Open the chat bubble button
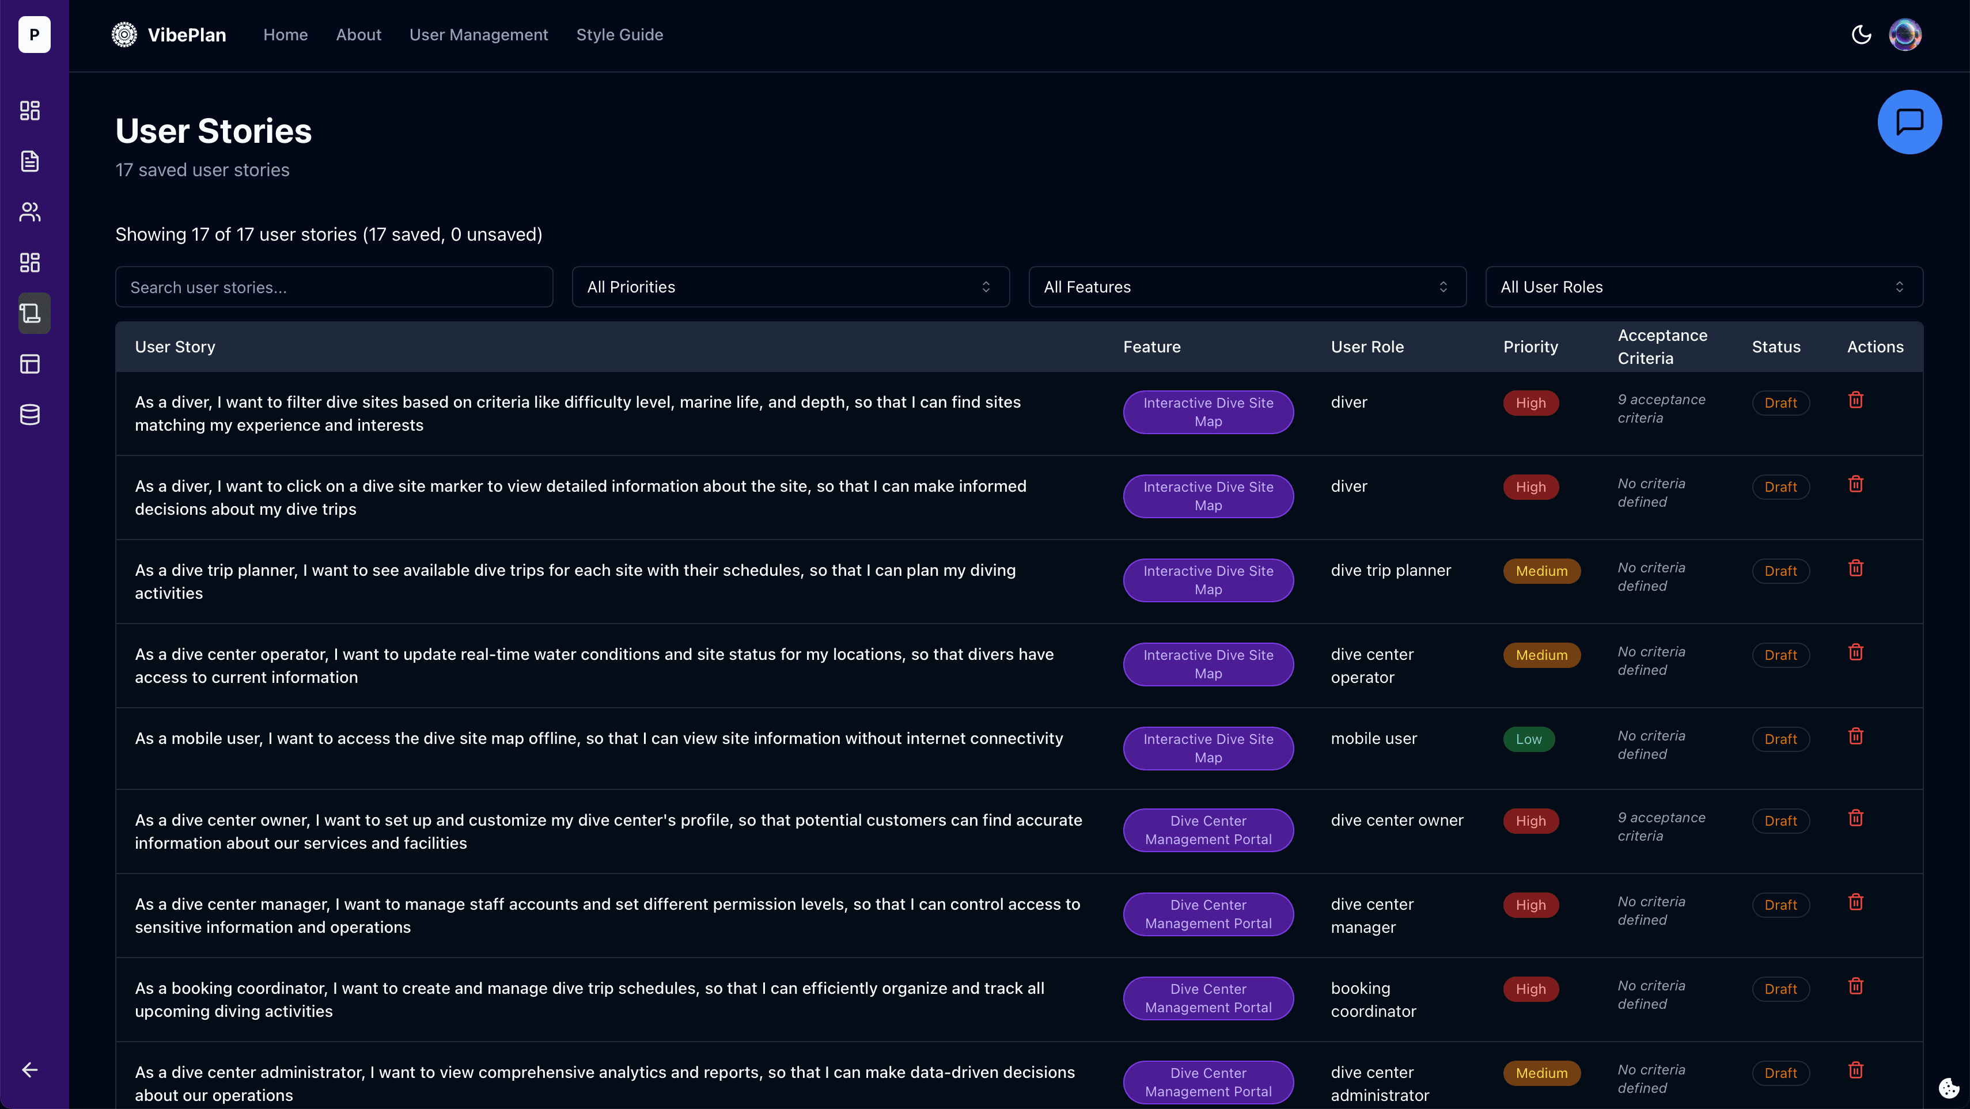This screenshot has height=1109, width=1970. coord(1910,121)
